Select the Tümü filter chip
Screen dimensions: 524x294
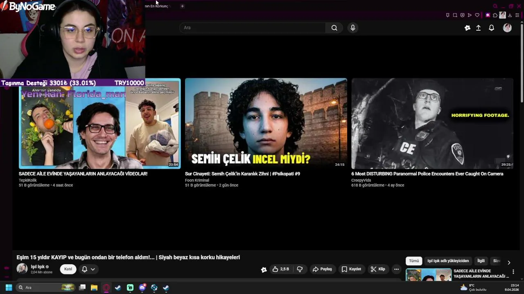(414, 261)
